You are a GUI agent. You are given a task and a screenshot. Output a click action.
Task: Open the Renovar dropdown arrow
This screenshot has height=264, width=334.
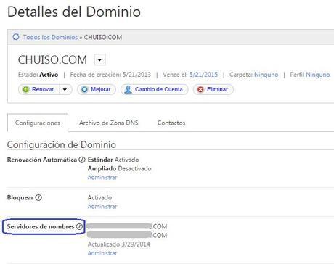(65, 89)
